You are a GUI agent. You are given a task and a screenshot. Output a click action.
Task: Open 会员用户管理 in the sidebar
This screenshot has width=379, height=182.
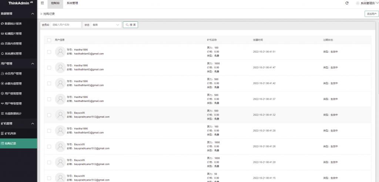coord(13,73)
